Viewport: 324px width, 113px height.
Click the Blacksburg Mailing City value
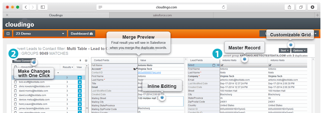click(x=143, y=108)
